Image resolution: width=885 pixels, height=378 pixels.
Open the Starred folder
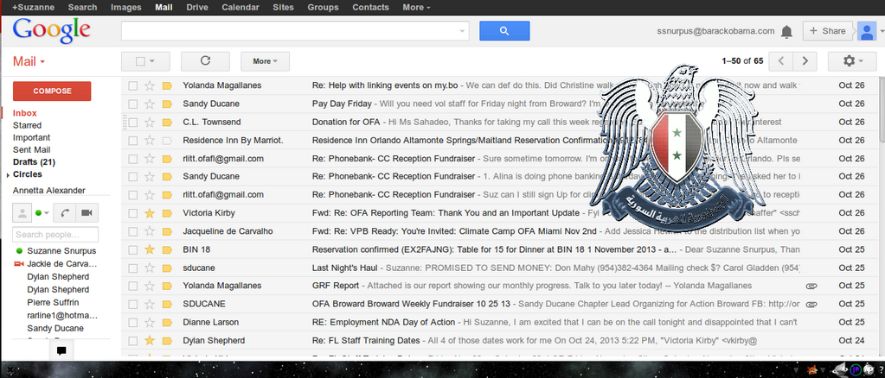pos(27,125)
